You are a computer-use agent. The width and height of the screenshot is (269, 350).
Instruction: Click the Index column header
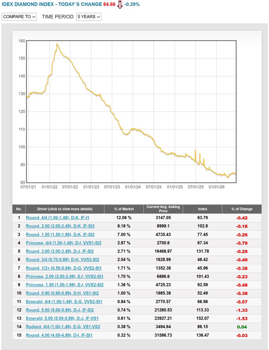[x=203, y=209]
